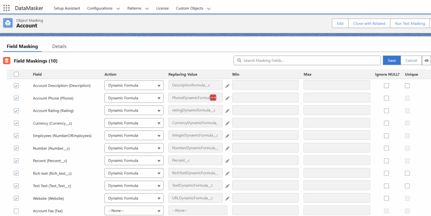This screenshot has width=431, height=216.
Task: Switch to the Details tab
Action: click(59, 46)
